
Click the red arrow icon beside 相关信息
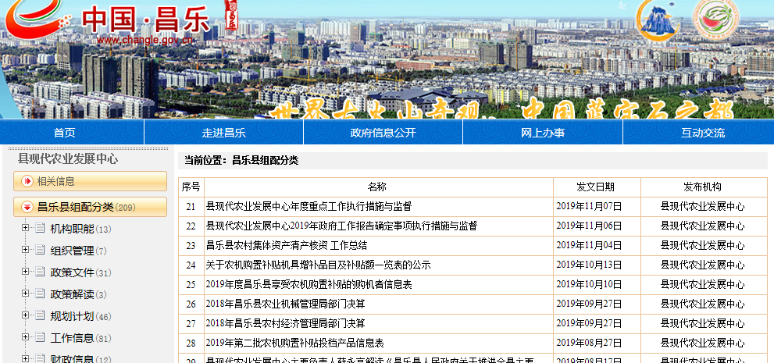[x=27, y=182]
